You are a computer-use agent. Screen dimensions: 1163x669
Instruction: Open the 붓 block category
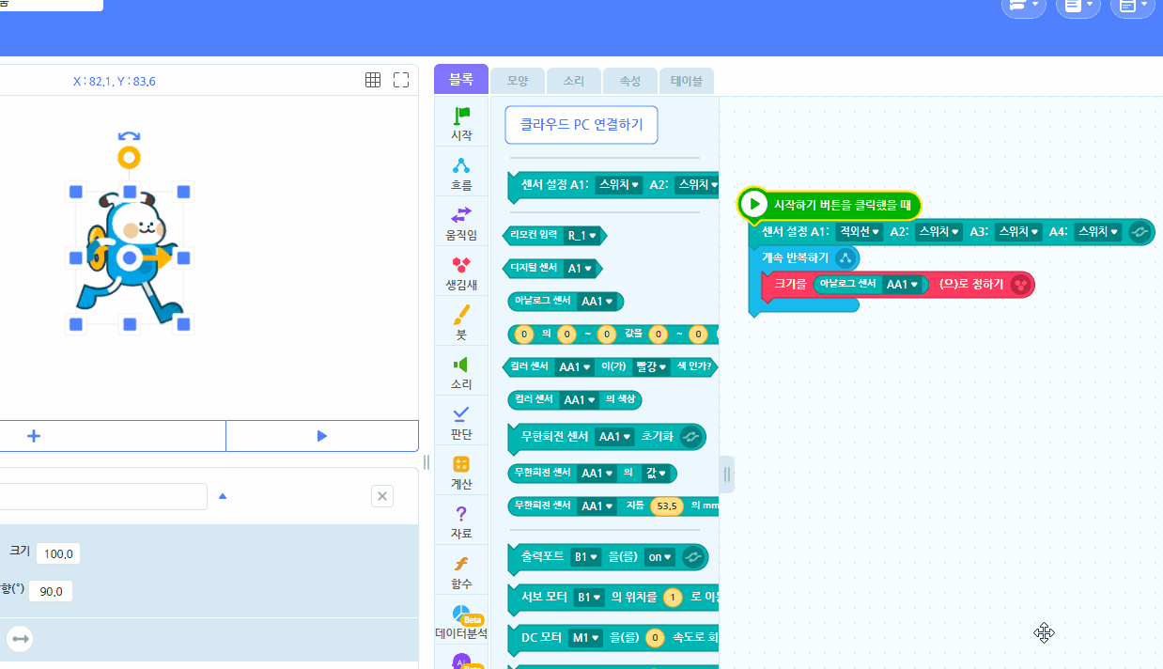click(461, 323)
